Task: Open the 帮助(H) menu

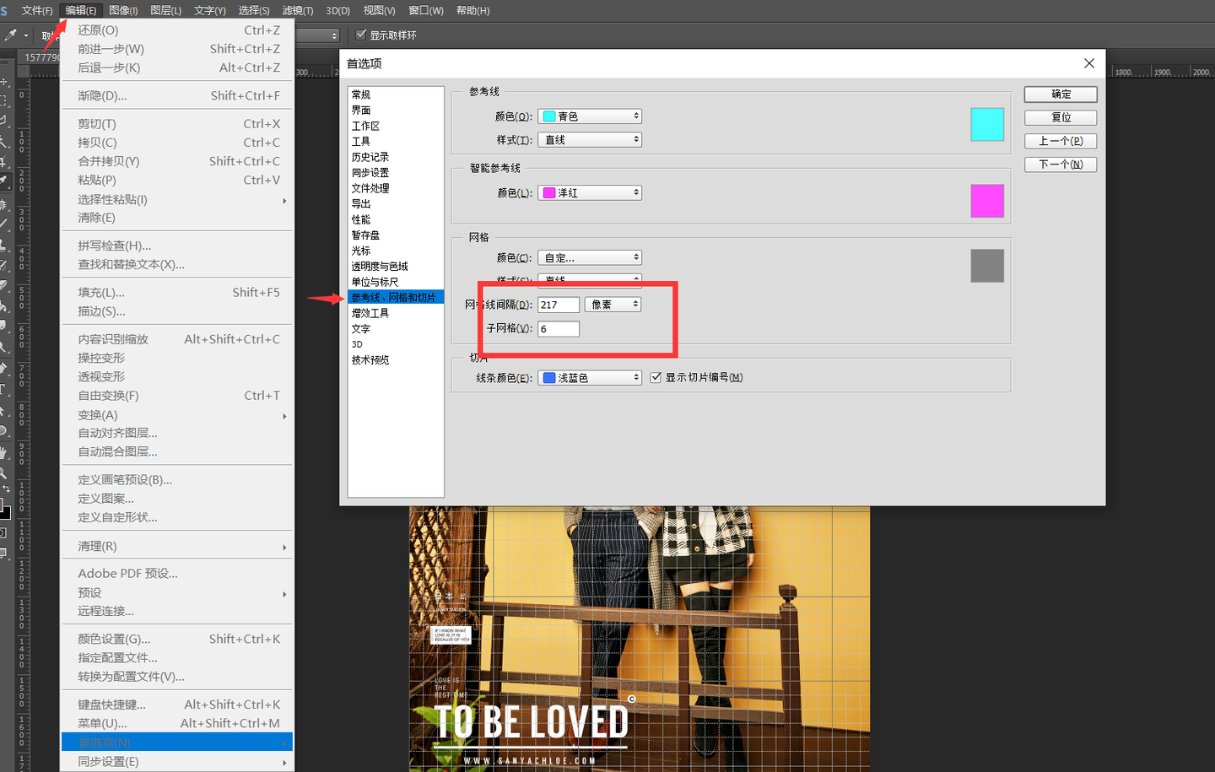Action: pos(472,10)
